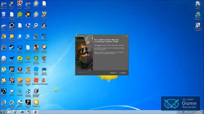204x114 pixels.
Task: Open the green uTorrent desktop shortcut
Action: coord(4,70)
